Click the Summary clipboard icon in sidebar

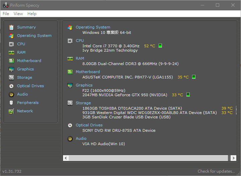point(11,27)
